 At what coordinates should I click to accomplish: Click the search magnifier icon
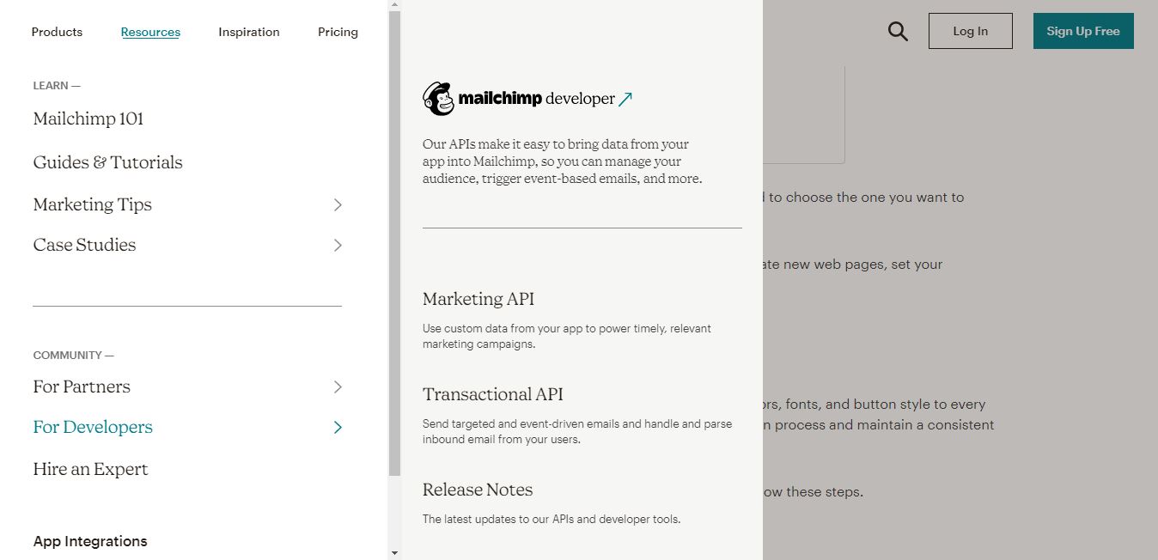click(898, 32)
